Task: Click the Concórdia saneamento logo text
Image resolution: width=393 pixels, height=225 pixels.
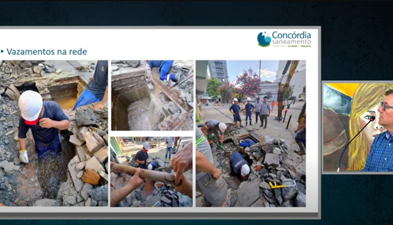Action: (291, 37)
